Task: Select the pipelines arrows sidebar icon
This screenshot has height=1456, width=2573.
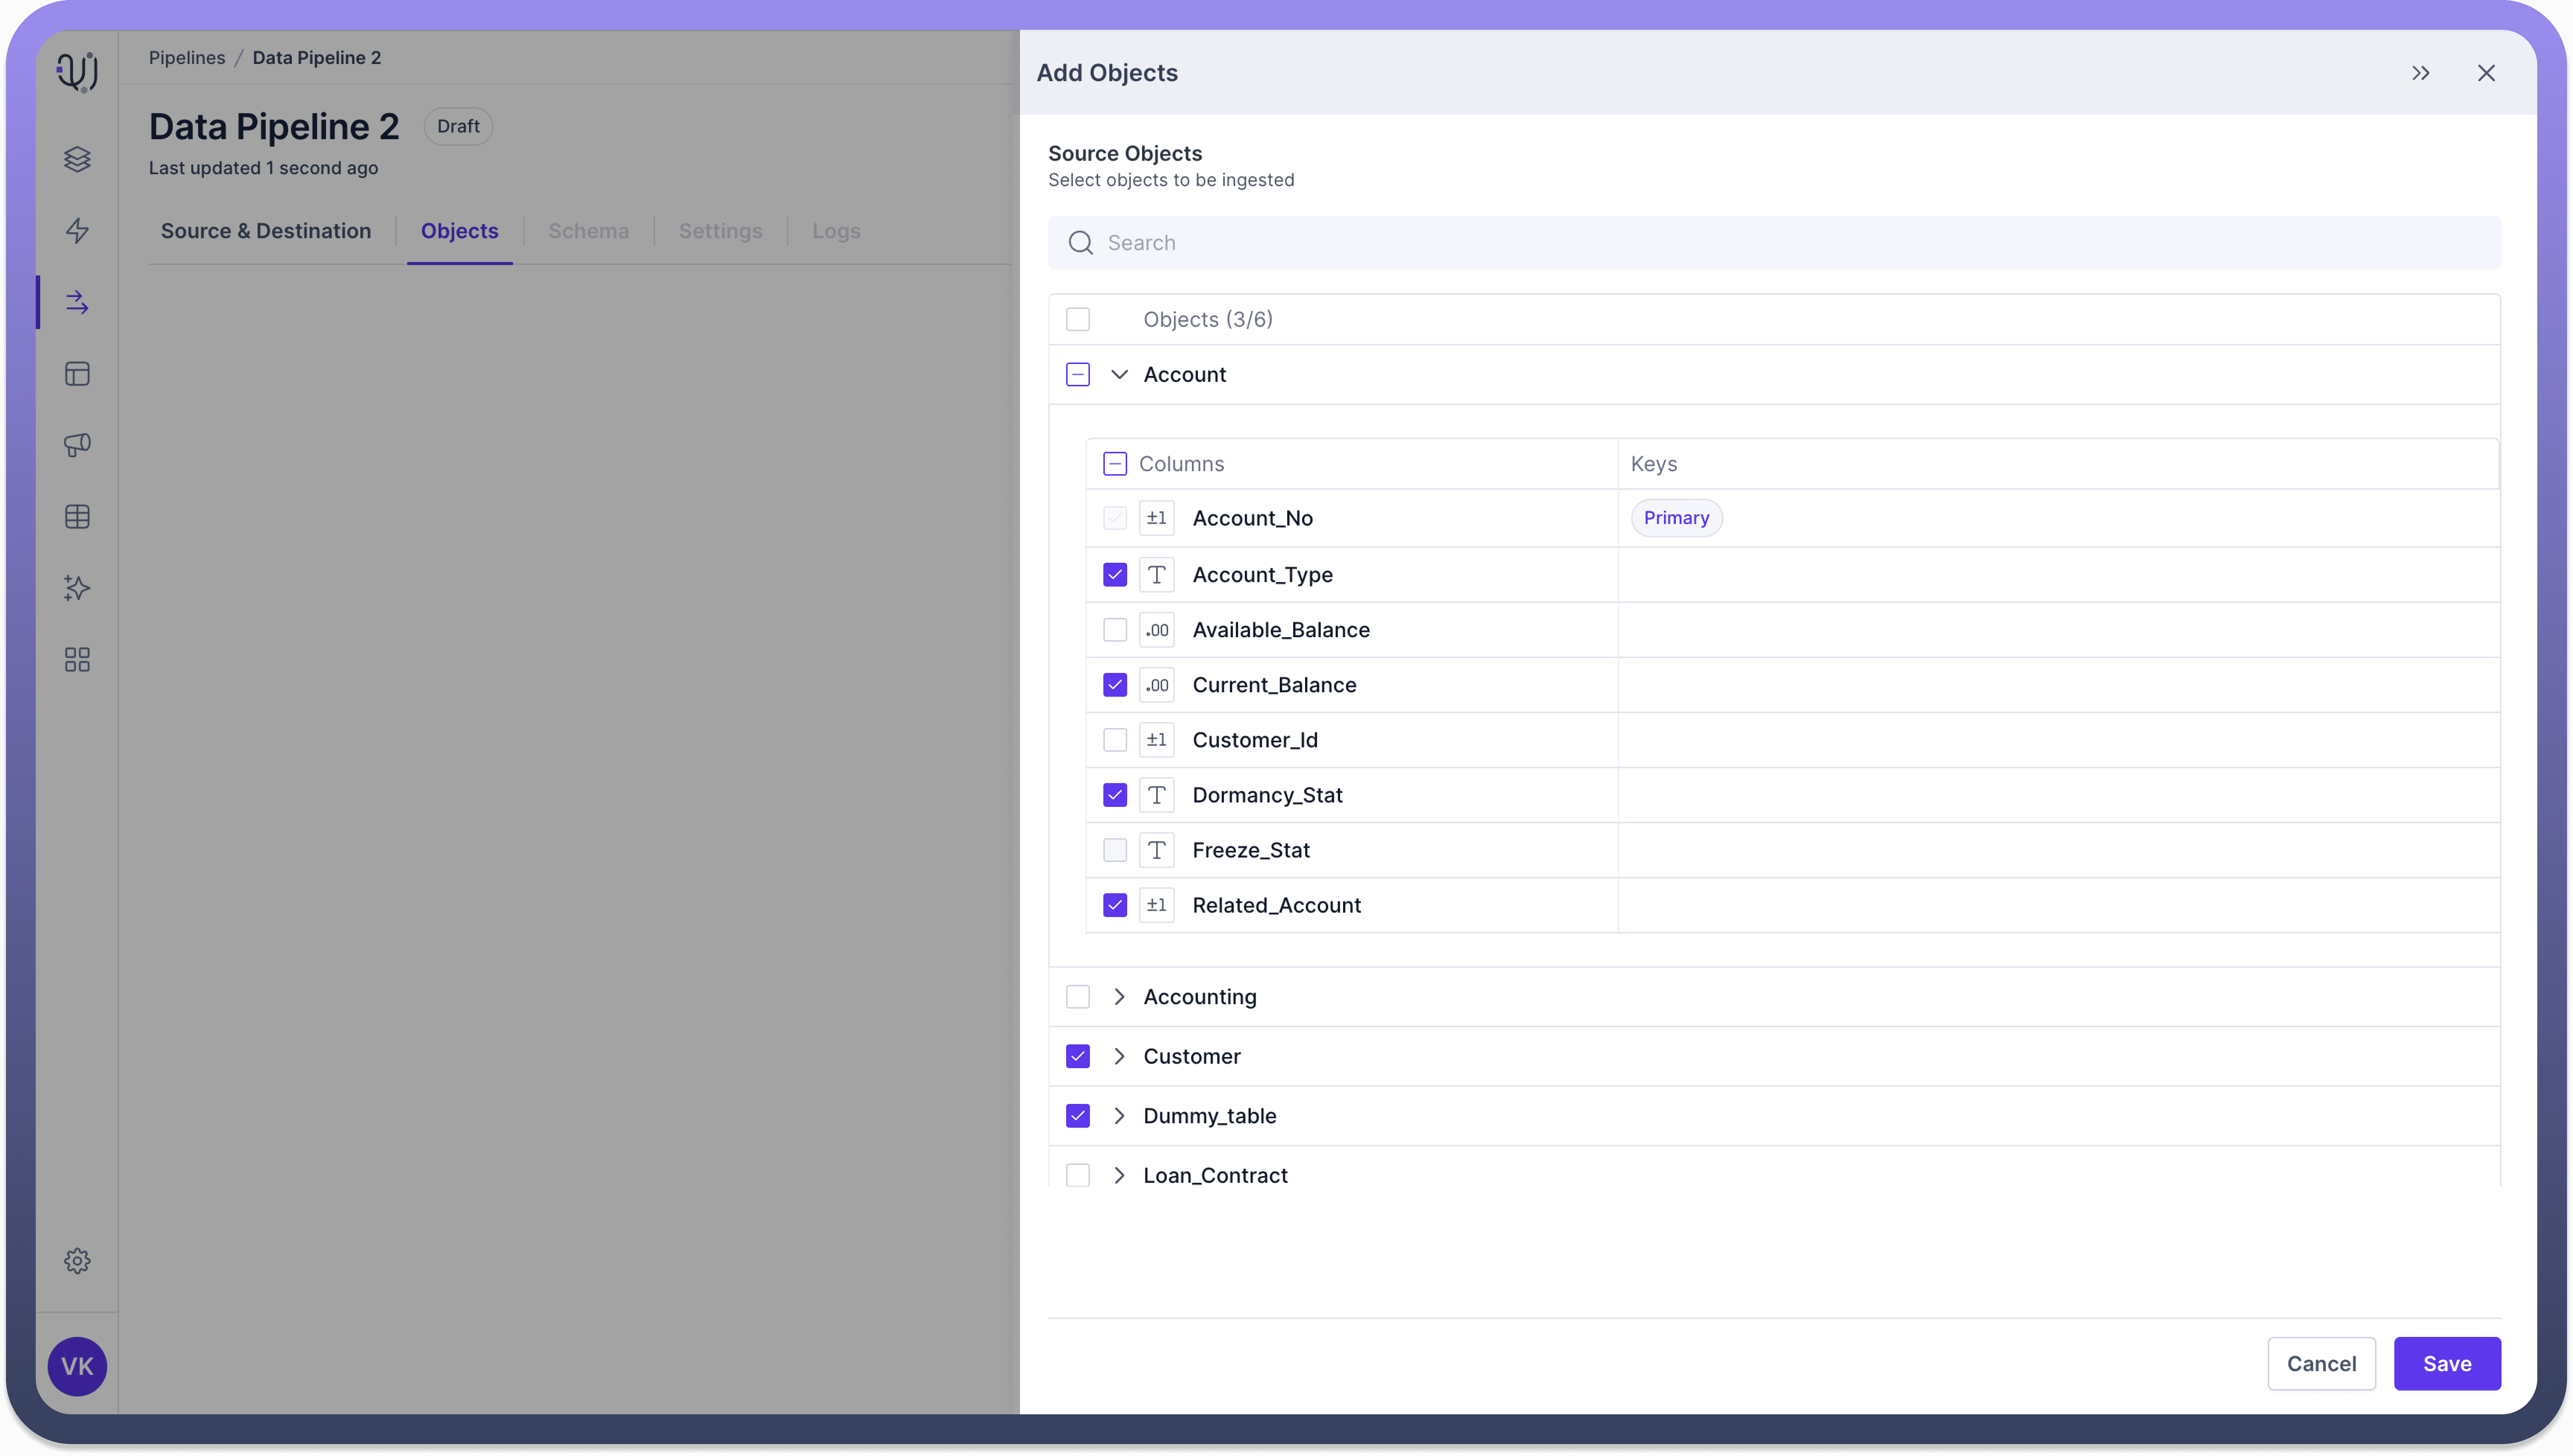Action: [x=77, y=302]
